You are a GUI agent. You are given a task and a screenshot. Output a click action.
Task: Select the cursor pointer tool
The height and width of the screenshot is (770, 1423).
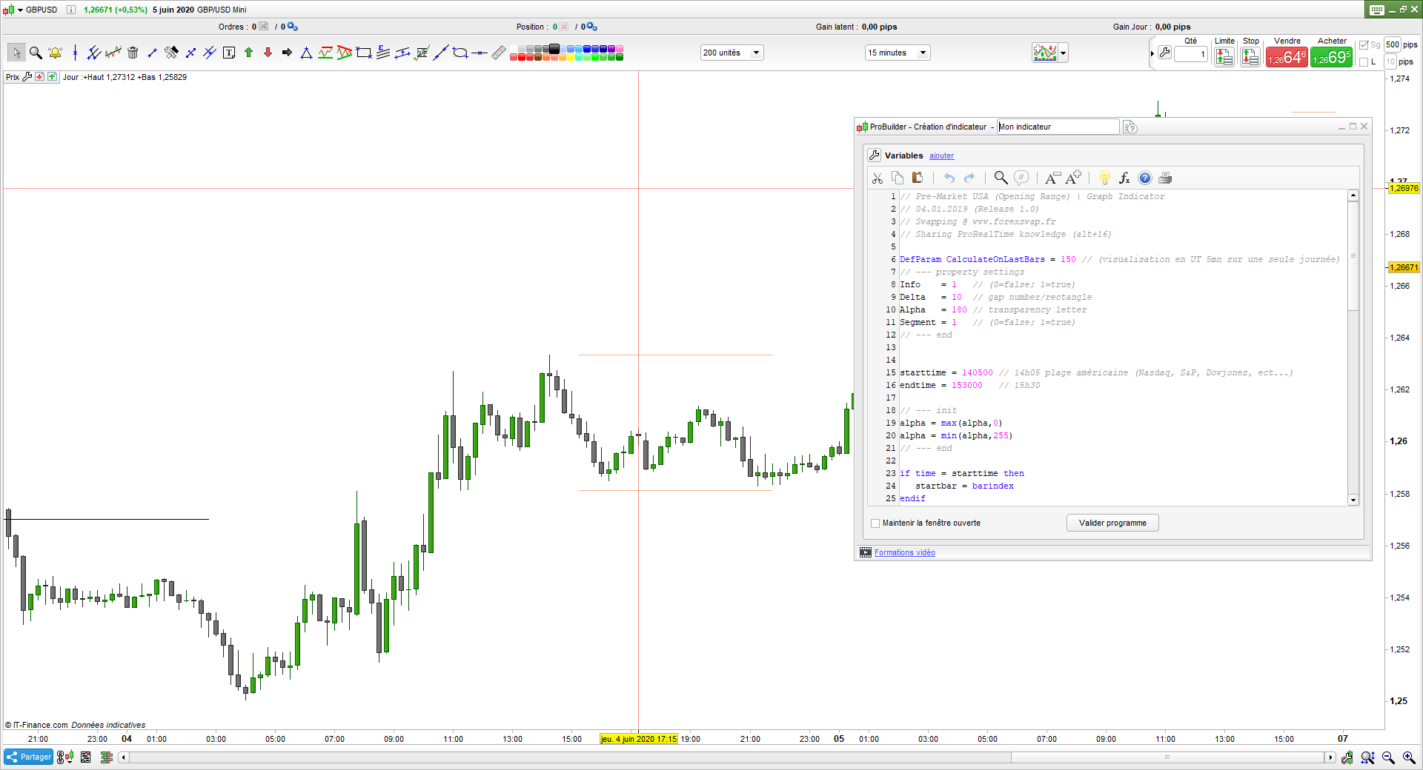(x=16, y=53)
